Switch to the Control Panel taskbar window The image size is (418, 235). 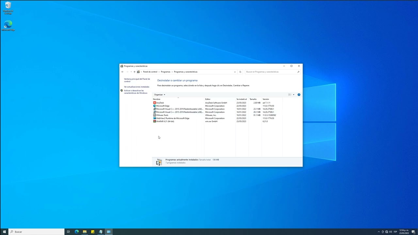pos(109,232)
